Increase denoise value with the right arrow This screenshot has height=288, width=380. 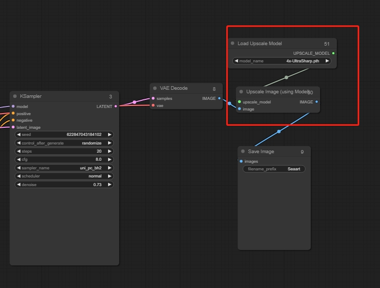click(x=110, y=185)
